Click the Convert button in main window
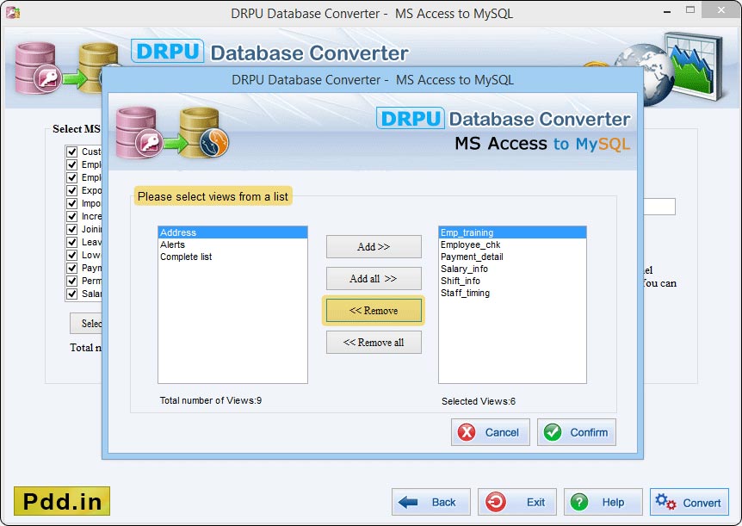The image size is (742, 526). (689, 502)
